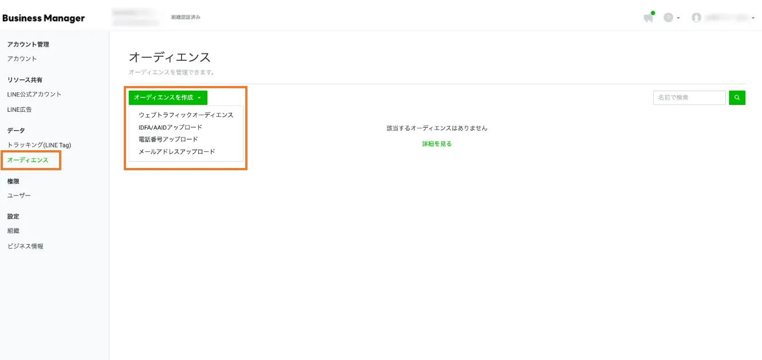
Task: Focus the 名前で検索 search field
Action: [689, 98]
